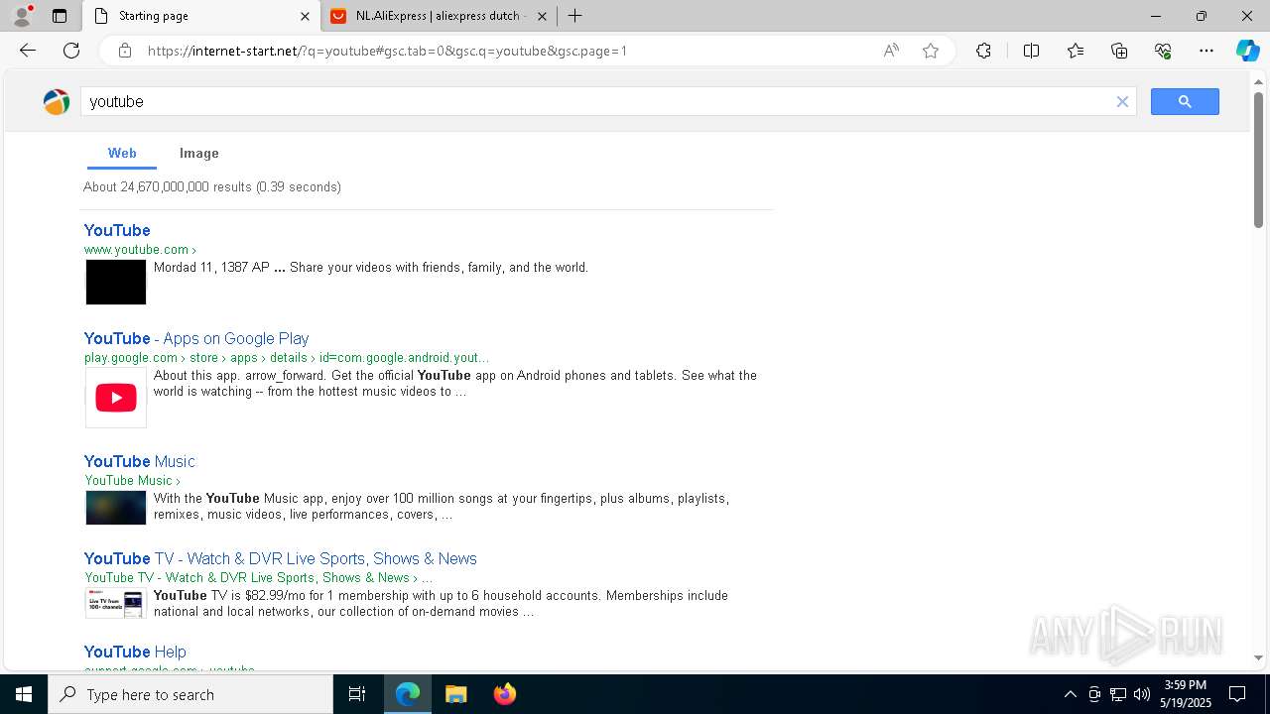The image size is (1270, 714).
Task: Click the taskbar search box
Action: click(190, 694)
